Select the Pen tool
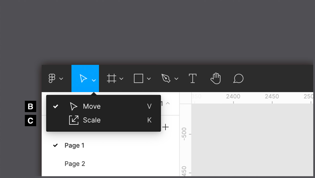Screen dimensions: 315x178 pos(166,79)
